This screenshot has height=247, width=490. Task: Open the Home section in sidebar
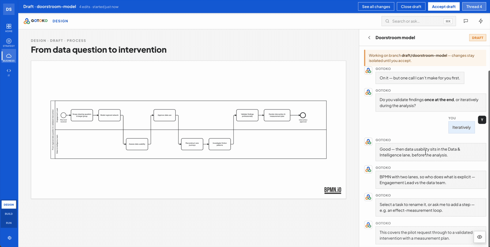click(9, 28)
